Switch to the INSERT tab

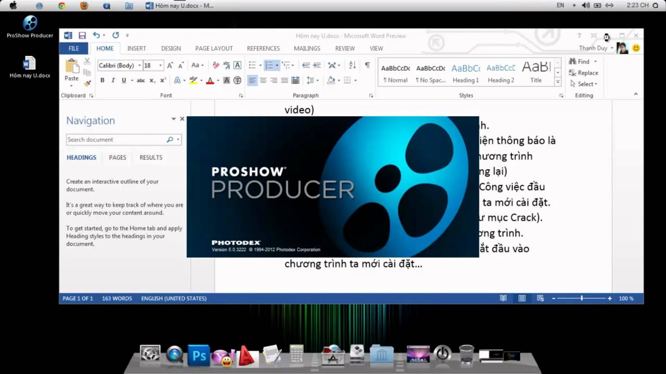[x=137, y=48]
